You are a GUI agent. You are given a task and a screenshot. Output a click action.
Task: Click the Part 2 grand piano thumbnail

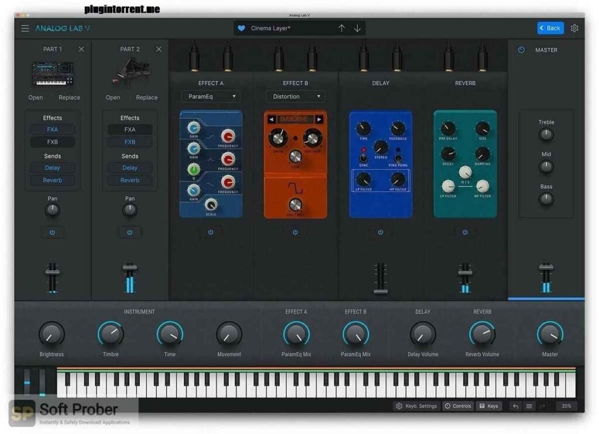(x=131, y=73)
